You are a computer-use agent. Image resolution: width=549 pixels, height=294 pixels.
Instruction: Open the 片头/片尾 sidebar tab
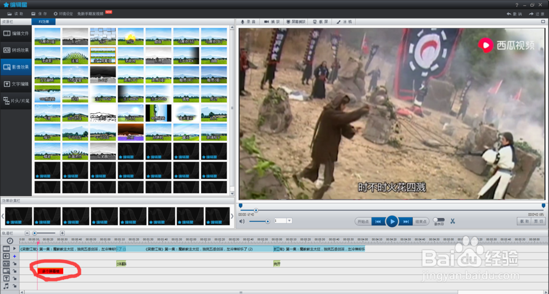tap(16, 101)
